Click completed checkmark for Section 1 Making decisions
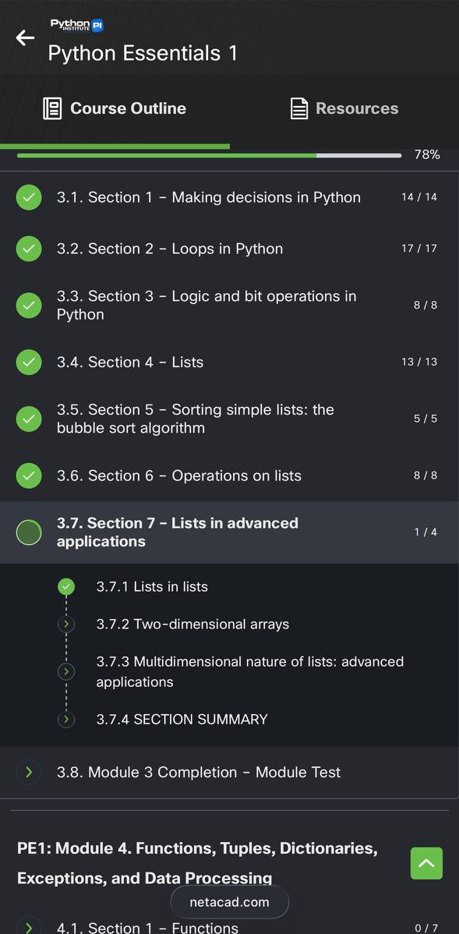Viewport: 459px width, 934px height. point(29,197)
